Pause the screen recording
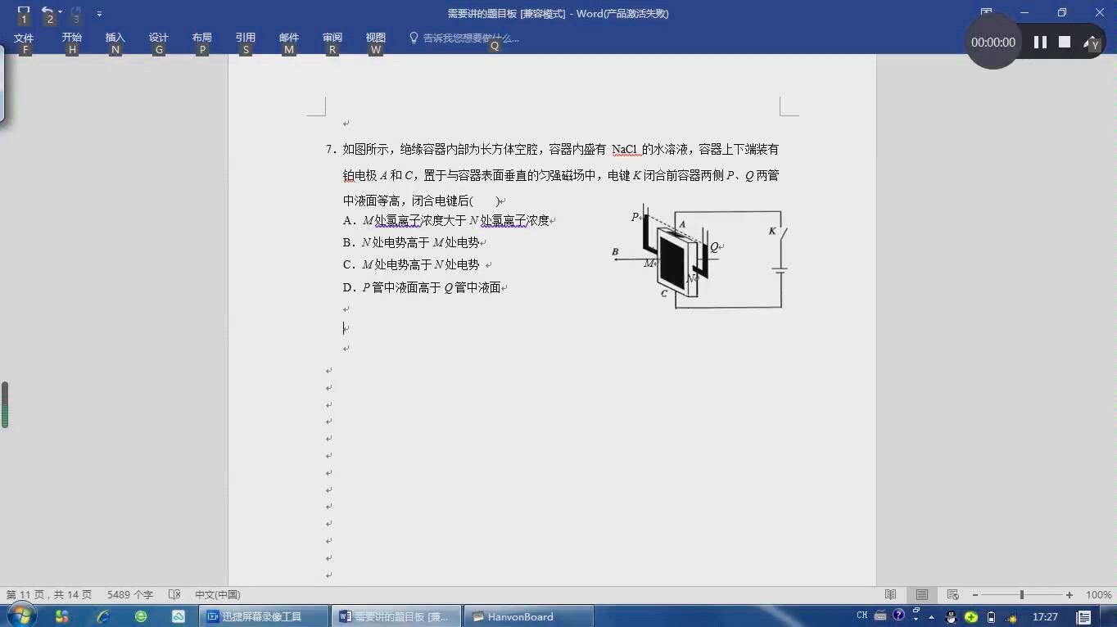The width and height of the screenshot is (1117, 627). (1042, 41)
